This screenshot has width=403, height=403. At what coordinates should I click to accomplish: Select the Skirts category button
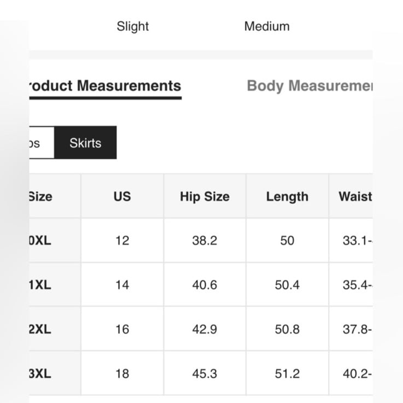tap(85, 143)
